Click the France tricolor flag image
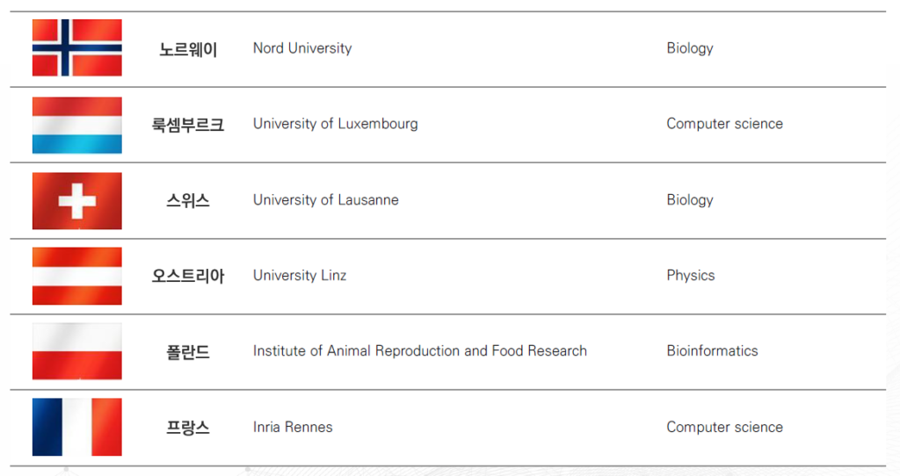 tap(77, 427)
